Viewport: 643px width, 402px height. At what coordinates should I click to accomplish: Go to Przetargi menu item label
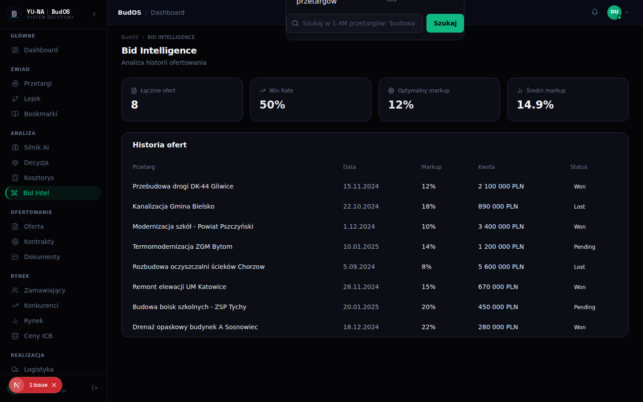click(38, 84)
